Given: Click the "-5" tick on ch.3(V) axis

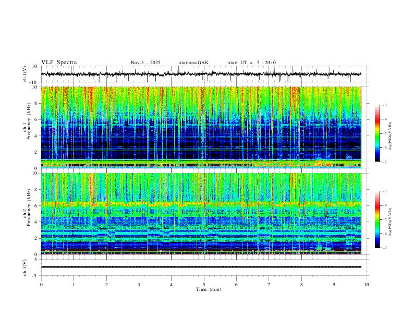Looking at the screenshot, I should tap(35, 276).
